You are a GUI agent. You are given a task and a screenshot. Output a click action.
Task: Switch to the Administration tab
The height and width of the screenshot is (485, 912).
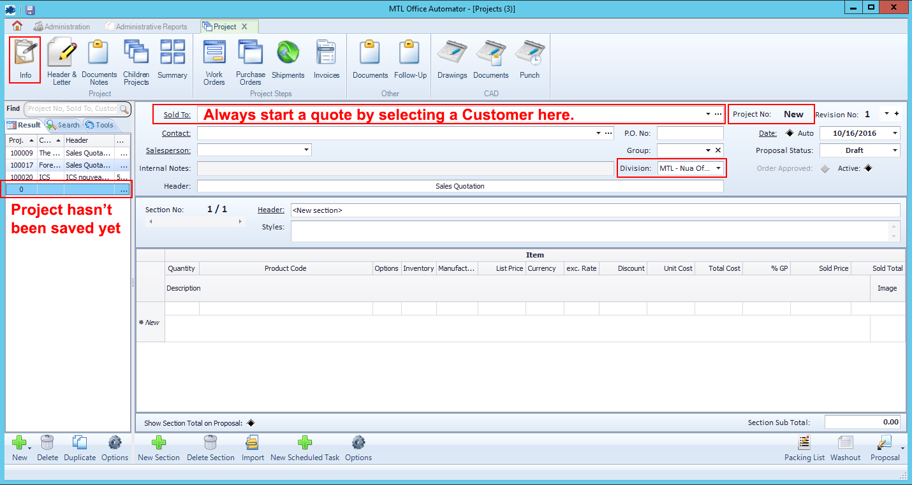(61, 27)
